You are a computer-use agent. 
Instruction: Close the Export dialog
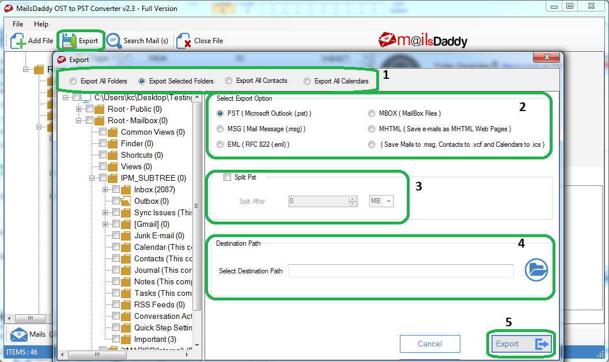tap(547, 57)
